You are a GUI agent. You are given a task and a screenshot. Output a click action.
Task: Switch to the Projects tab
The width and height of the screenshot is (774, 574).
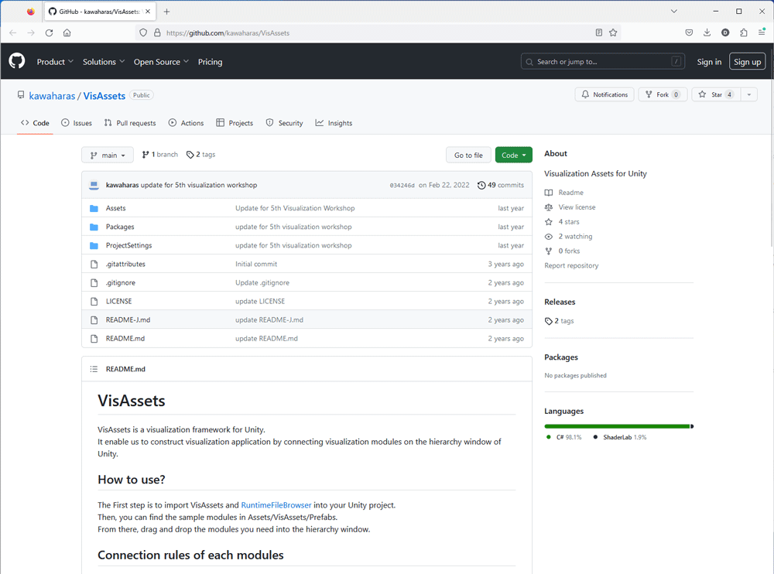235,123
